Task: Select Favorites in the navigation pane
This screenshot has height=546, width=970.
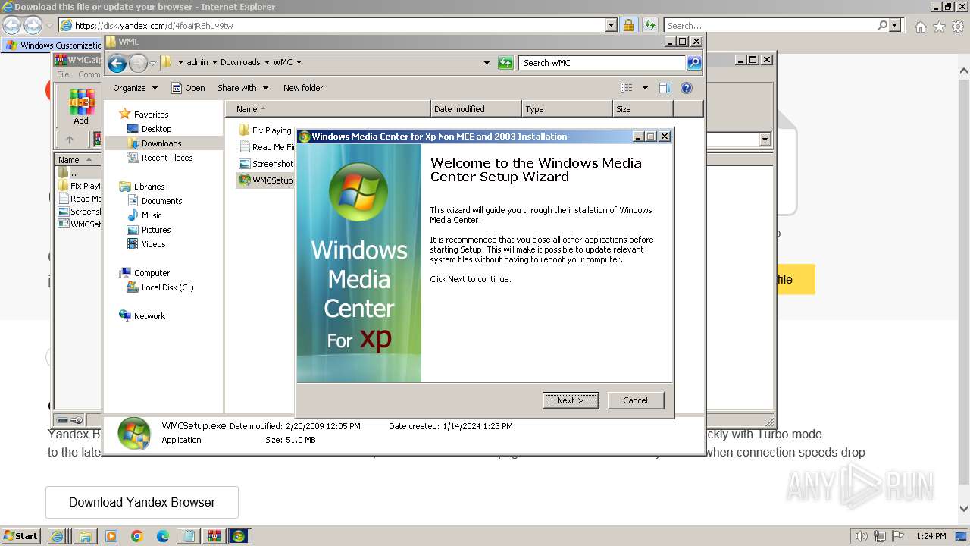Action: pyautogui.click(x=151, y=115)
